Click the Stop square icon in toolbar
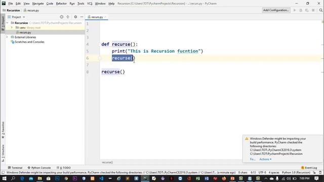The image size is (324, 182). click(313, 10)
